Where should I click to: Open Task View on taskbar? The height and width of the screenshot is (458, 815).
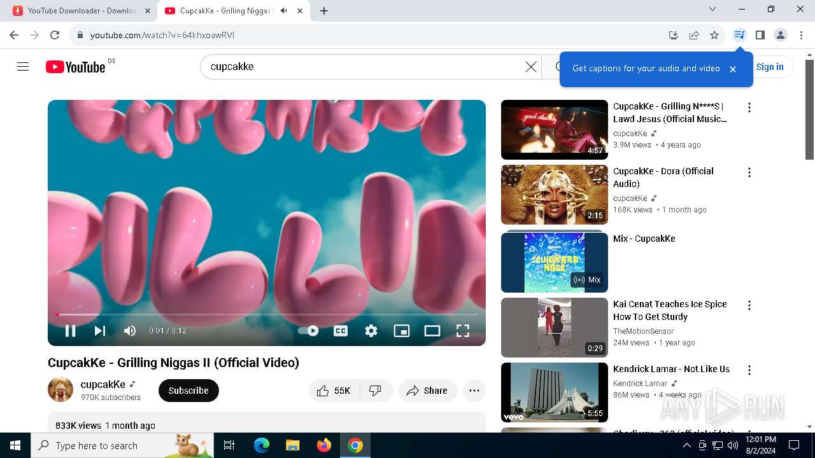coord(229,445)
